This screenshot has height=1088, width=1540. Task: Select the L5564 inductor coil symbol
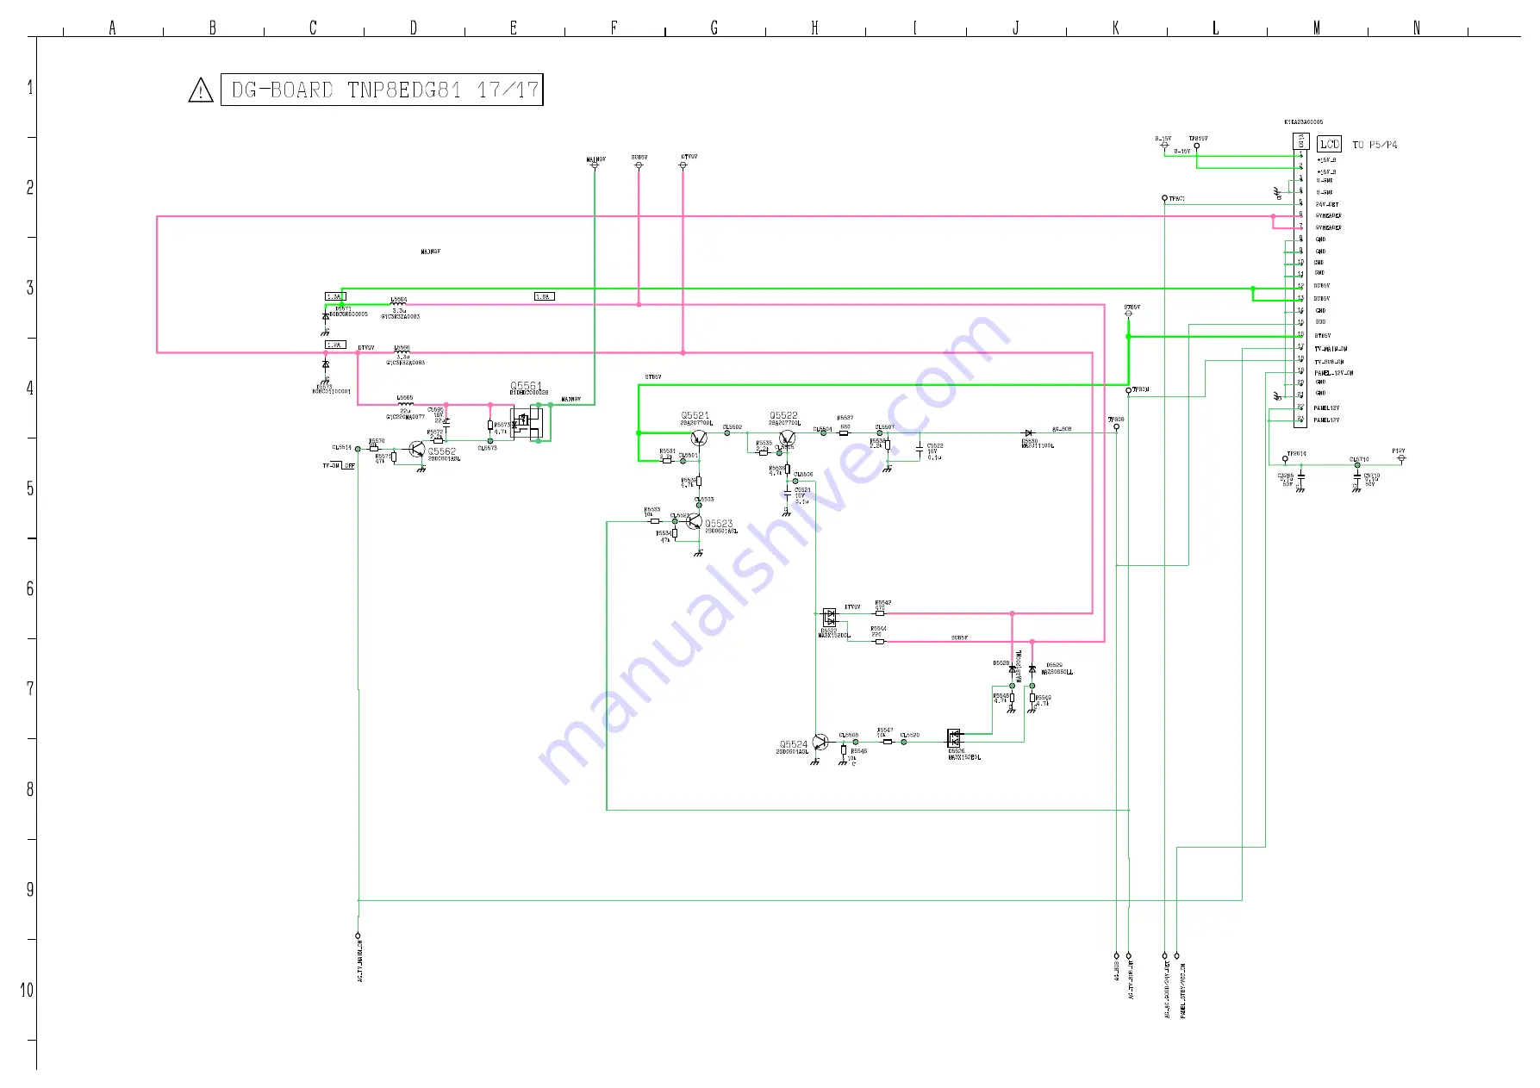pos(398,303)
